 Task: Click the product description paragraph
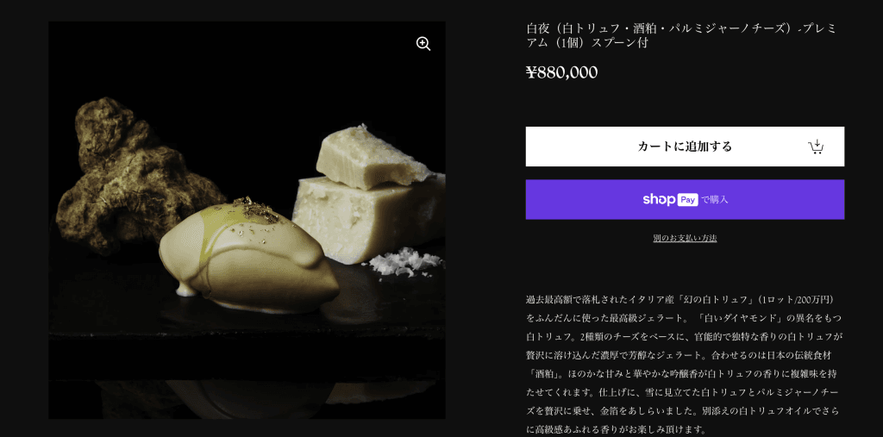click(x=685, y=365)
